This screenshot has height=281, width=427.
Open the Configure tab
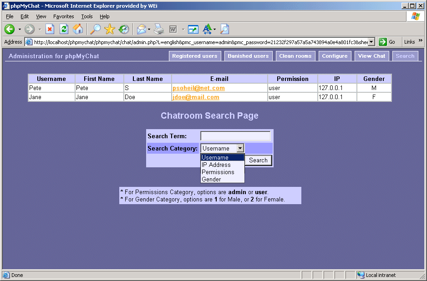coord(335,56)
